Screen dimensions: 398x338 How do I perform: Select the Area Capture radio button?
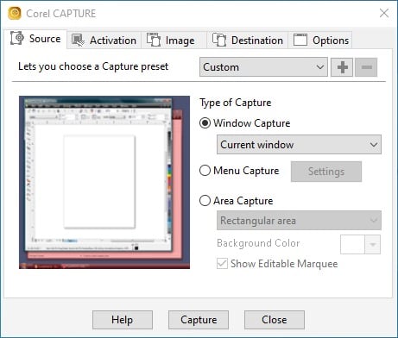pos(205,201)
